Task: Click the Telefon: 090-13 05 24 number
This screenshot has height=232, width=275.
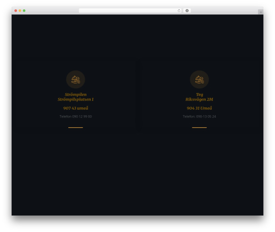Action: 199,116
